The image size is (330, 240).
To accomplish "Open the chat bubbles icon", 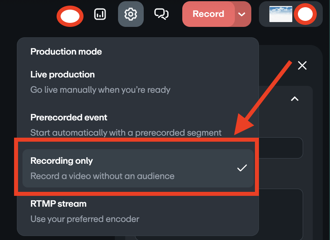I will (161, 14).
